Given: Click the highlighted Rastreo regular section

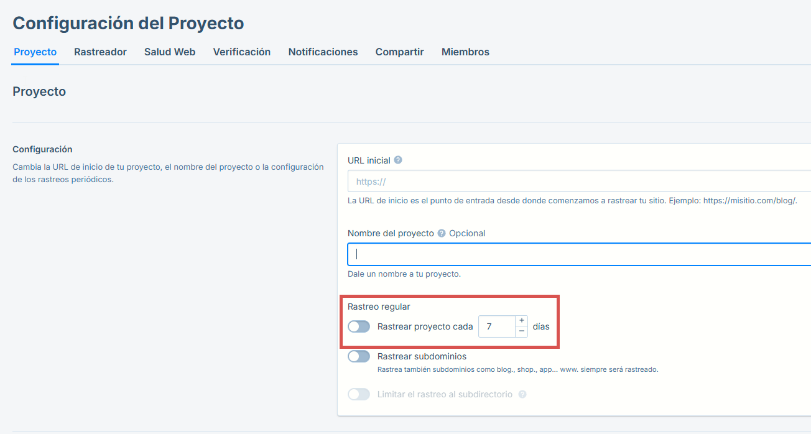Looking at the screenshot, I should (449, 321).
